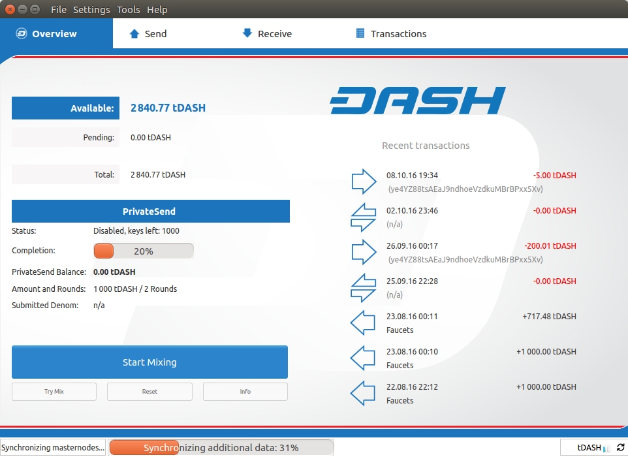
Task: Click the Synchronizing additional data 31% progress bar
Action: point(221,447)
